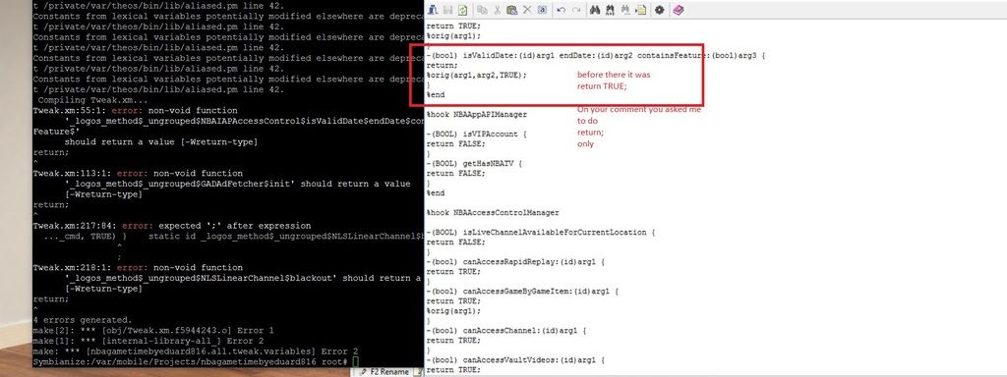The height and width of the screenshot is (377, 1007).
Task: Click the Go to line icon
Action: pyautogui.click(x=641, y=10)
